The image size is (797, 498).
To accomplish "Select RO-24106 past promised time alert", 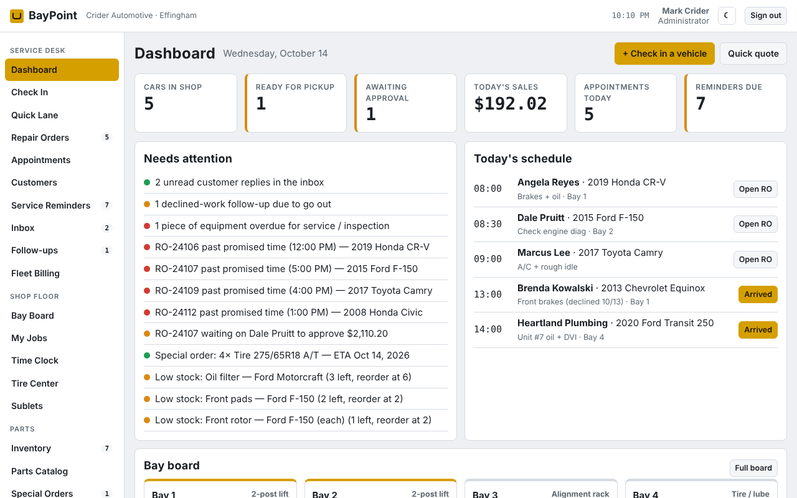I will (296, 247).
